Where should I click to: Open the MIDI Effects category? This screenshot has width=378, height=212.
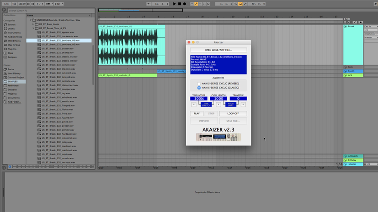(14, 41)
